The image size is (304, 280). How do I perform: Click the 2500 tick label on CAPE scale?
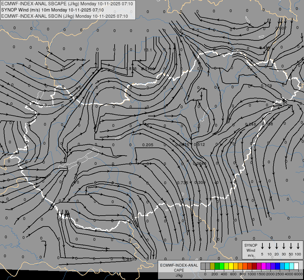click(280, 274)
